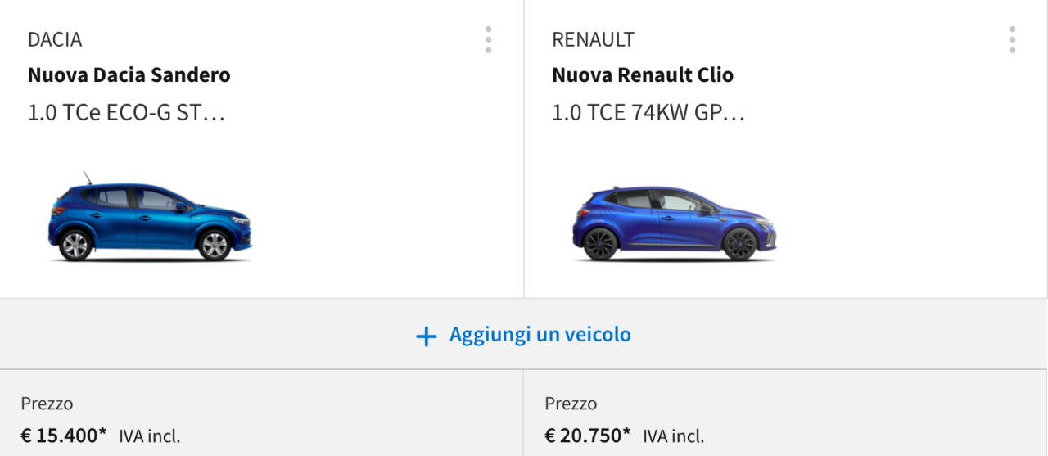This screenshot has height=456, width=1048.
Task: Expand truncated '1.0 TCe ECO-G ST…' version text
Action: click(126, 112)
